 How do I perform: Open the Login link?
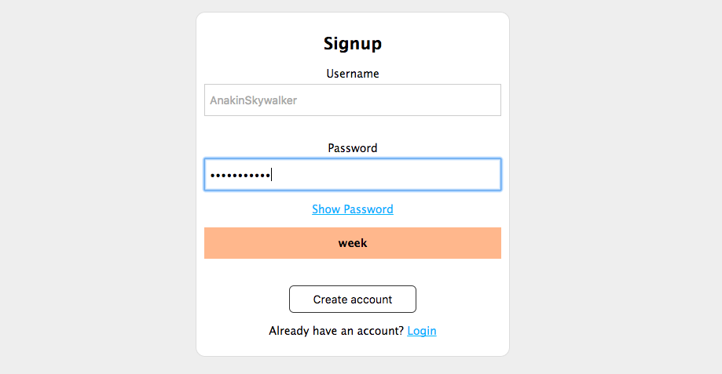point(422,331)
